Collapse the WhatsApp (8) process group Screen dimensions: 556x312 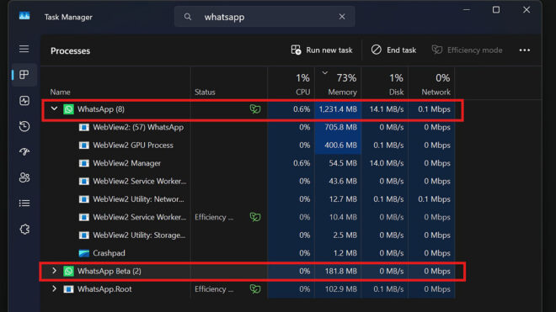[54, 108]
